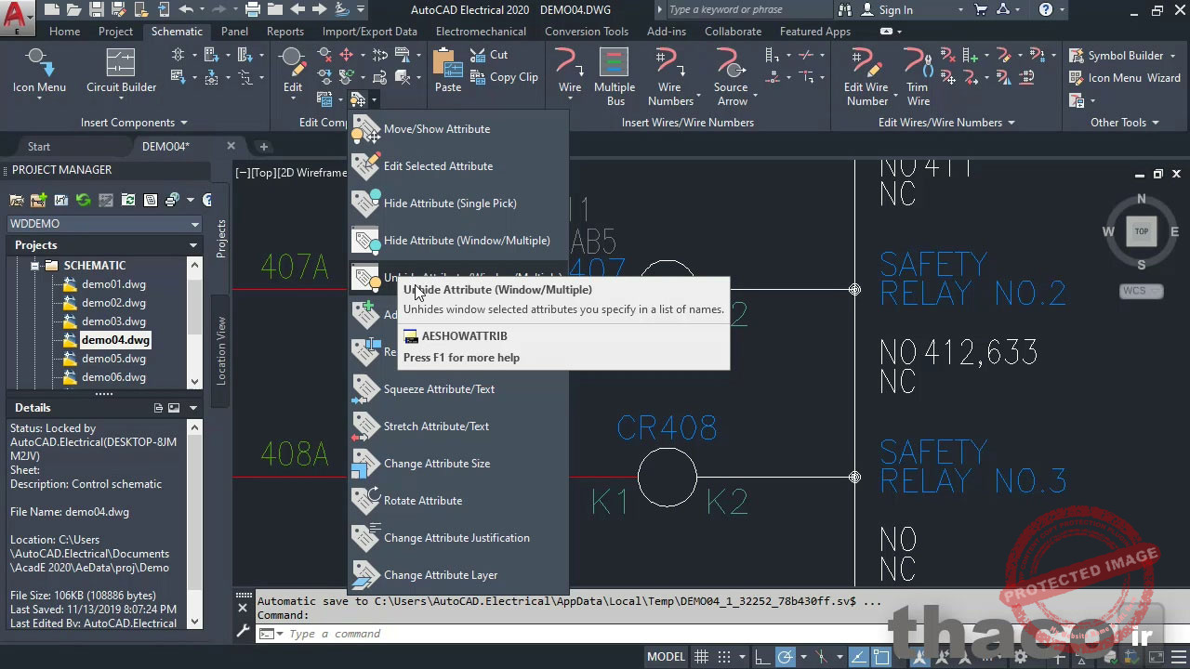Toggle grid display on the status bar

click(x=701, y=656)
